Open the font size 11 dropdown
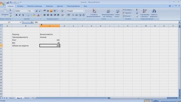The width and height of the screenshot is (181, 102). click(34, 11)
